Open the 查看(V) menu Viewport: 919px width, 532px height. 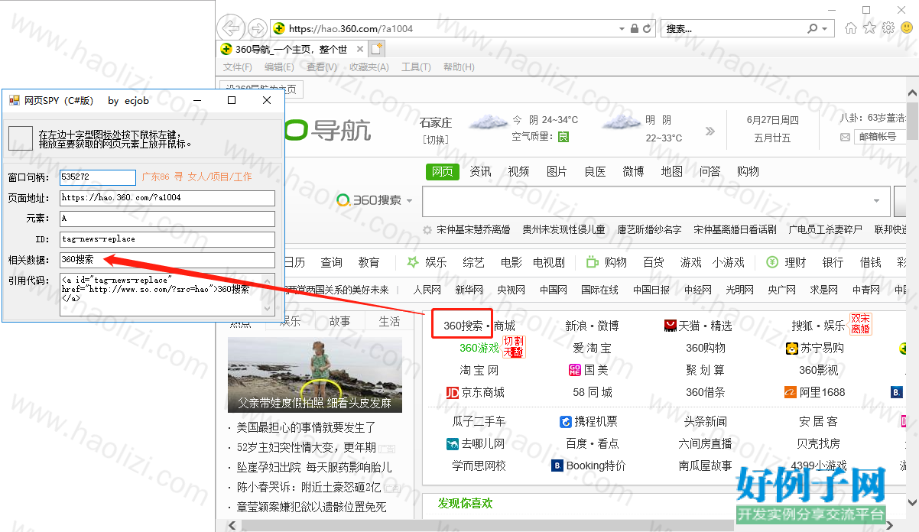click(321, 67)
